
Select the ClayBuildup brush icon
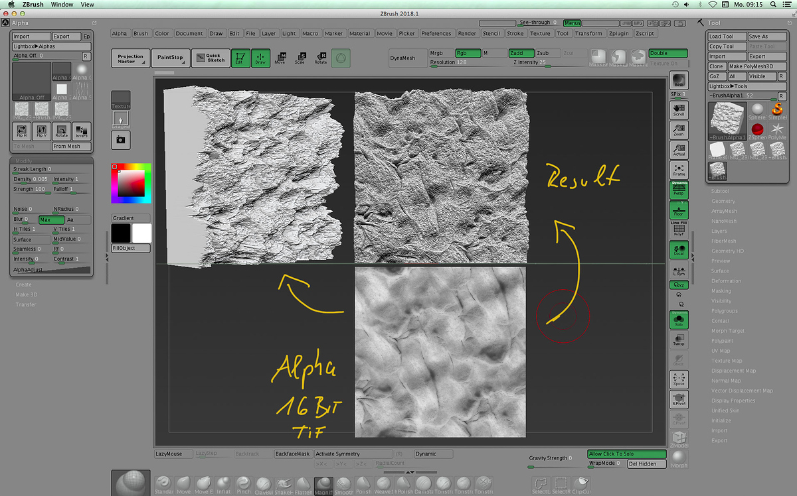[x=264, y=485]
